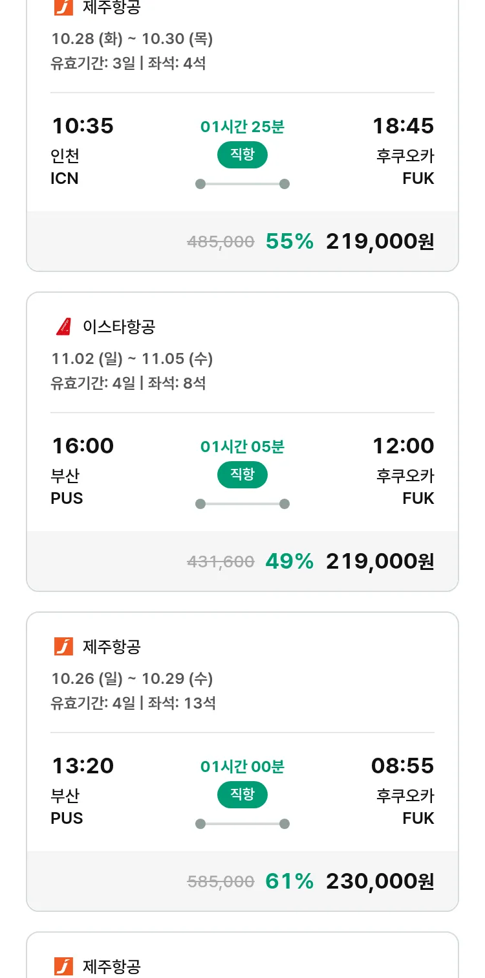Screen dimensions: 485x978
Task: Select the 219,000원 price with 55% discount
Action: (x=380, y=242)
